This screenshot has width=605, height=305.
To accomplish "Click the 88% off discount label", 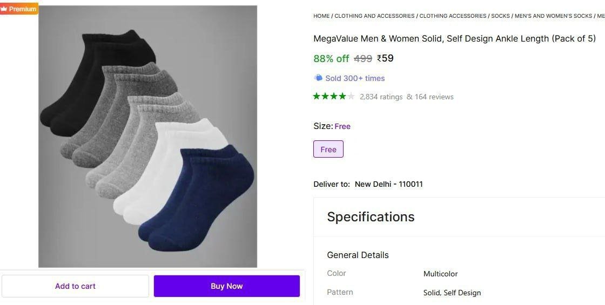I will point(331,59).
